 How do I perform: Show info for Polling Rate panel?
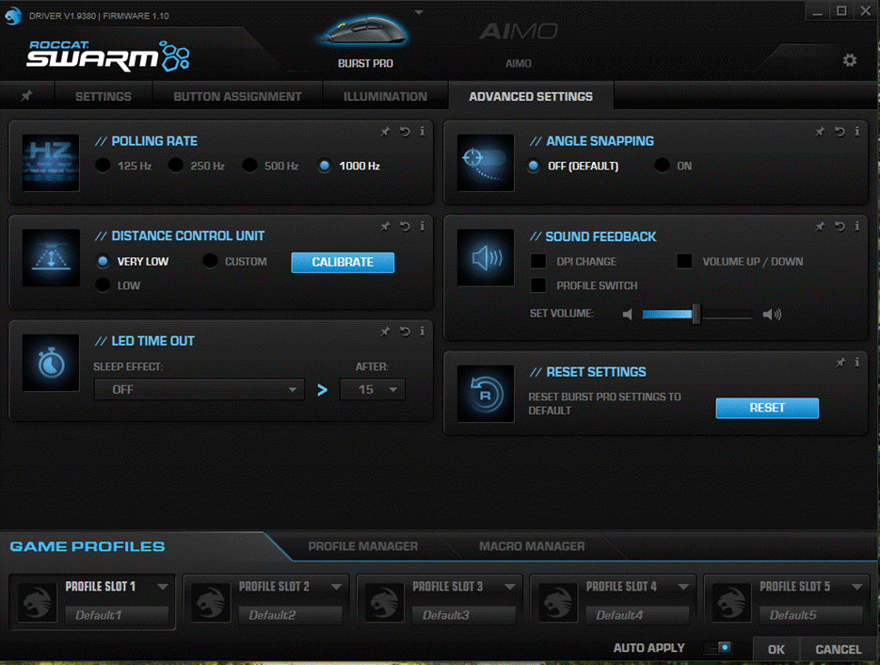[x=422, y=132]
